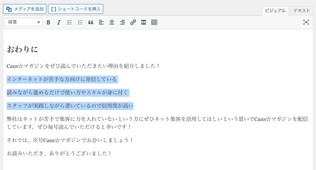Switch to the テキスト tab
Viewport: 316px width, 170px height.
point(301,11)
